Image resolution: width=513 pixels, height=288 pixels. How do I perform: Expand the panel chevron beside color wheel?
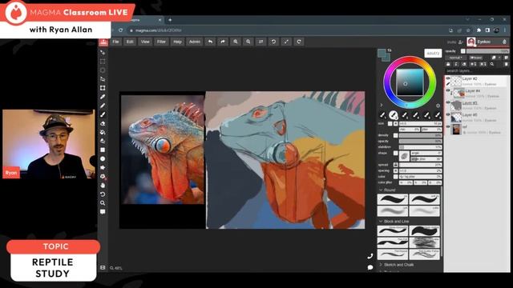point(382,105)
